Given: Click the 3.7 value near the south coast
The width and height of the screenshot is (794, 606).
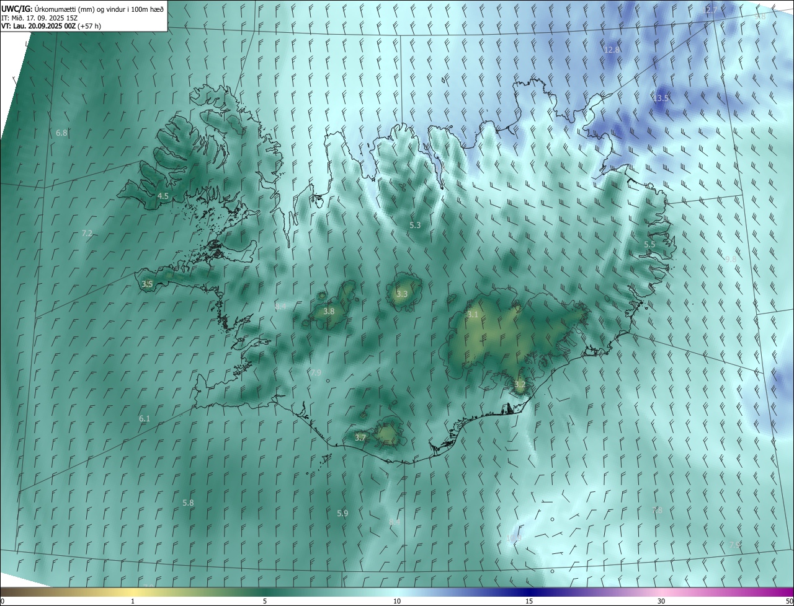Looking at the screenshot, I should (360, 437).
